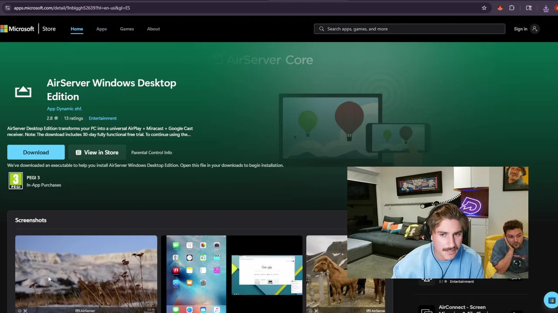This screenshot has width=558, height=313.
Task: Open the tab search icon in the browser toolbar
Action: [x=529, y=8]
